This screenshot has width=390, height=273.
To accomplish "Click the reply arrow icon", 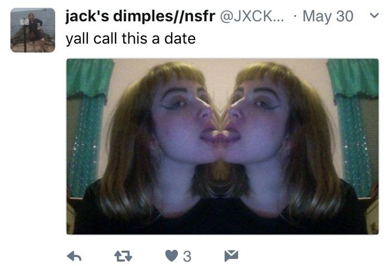I will point(74,256).
